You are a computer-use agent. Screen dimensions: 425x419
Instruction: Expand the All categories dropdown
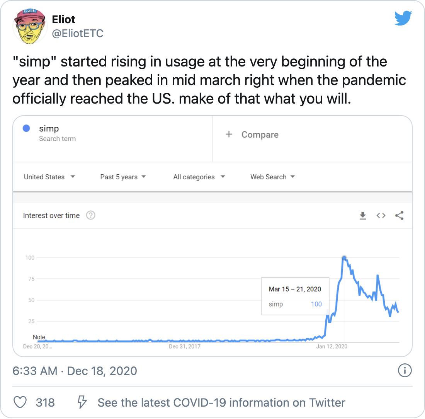pyautogui.click(x=199, y=177)
